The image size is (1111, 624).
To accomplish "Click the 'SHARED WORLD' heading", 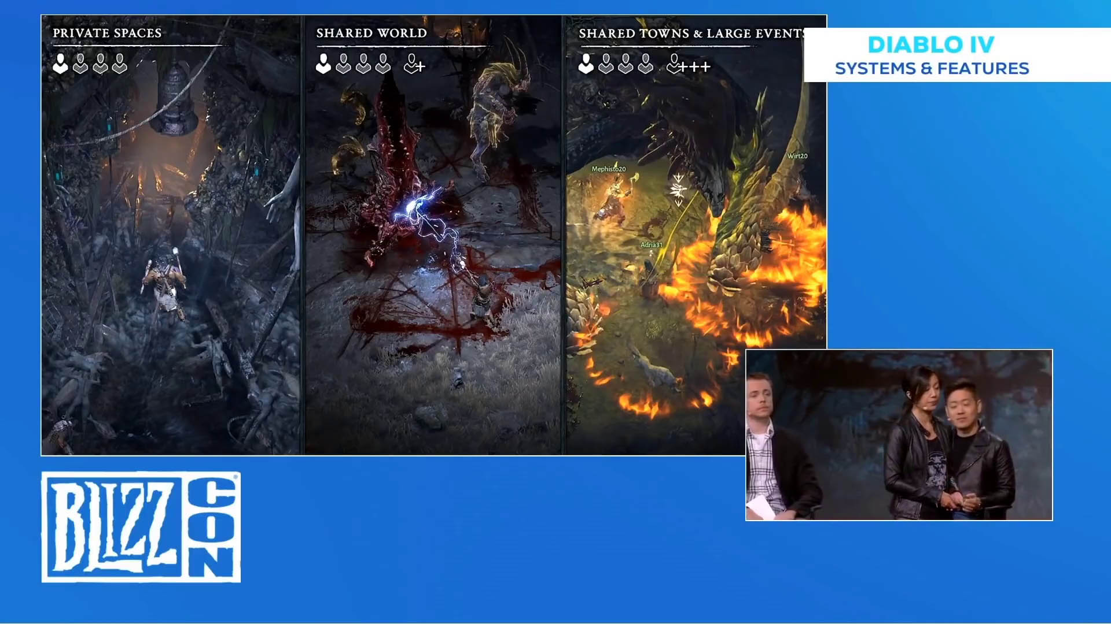I will [x=371, y=33].
